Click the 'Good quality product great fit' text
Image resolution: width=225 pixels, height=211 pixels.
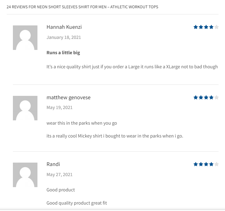(76, 203)
